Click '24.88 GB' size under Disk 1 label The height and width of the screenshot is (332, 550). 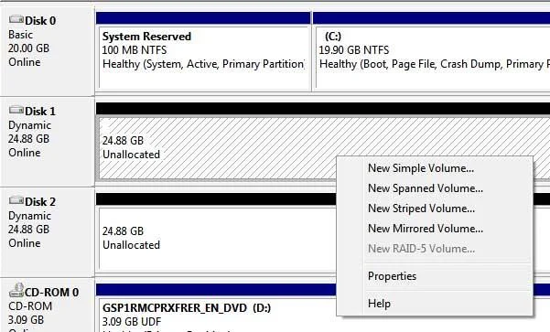click(x=28, y=138)
